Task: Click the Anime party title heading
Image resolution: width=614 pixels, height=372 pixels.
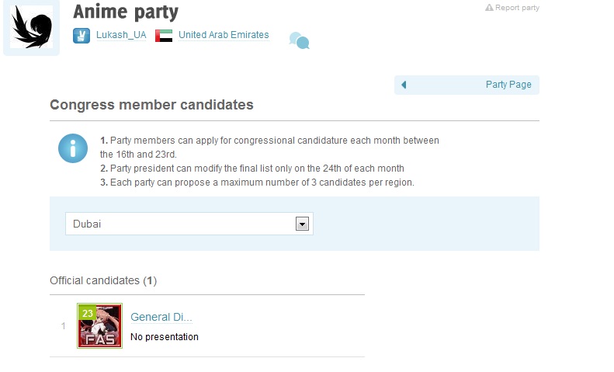Action: 126,12
